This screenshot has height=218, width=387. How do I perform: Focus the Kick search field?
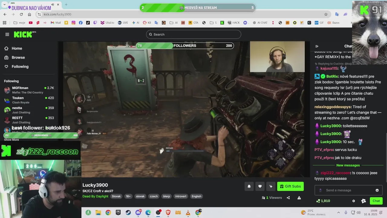click(x=193, y=35)
